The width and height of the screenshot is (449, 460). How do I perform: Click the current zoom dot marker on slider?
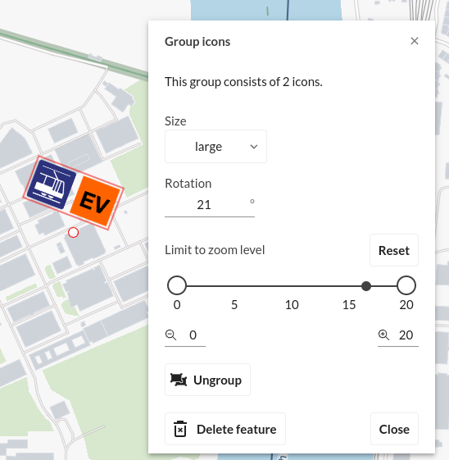(366, 285)
